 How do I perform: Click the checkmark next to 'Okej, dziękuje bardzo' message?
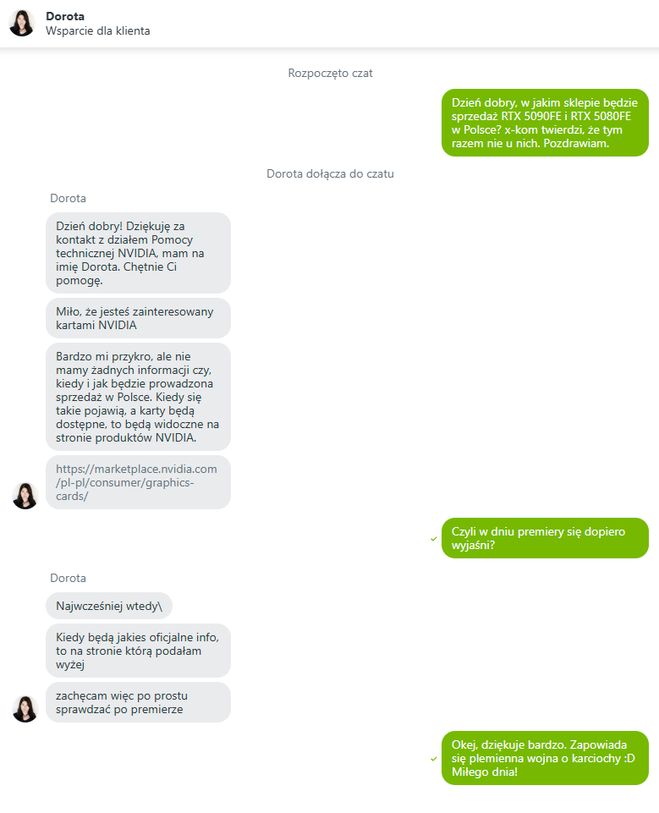click(433, 759)
